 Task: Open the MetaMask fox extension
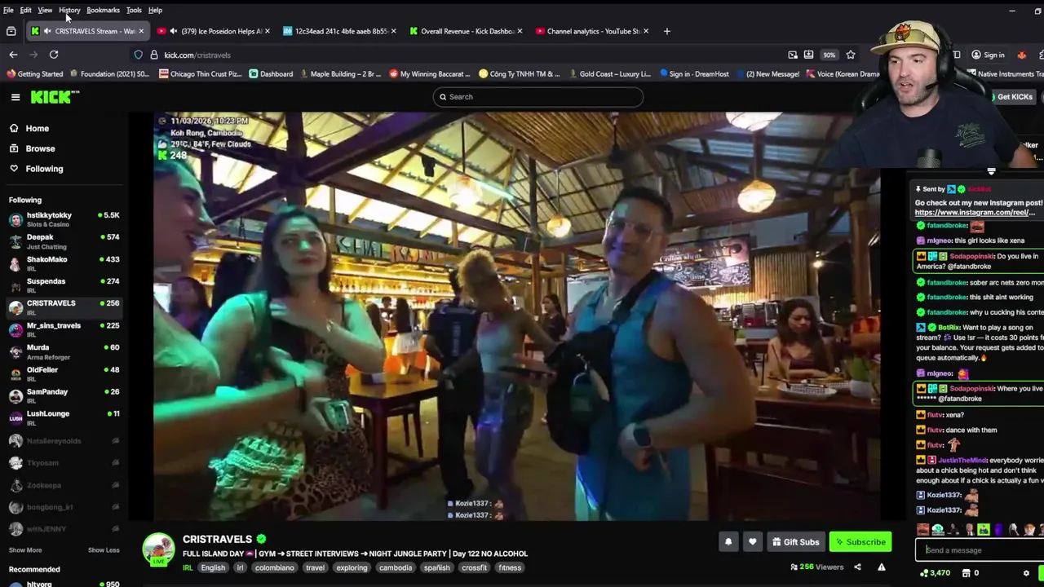point(1021,55)
